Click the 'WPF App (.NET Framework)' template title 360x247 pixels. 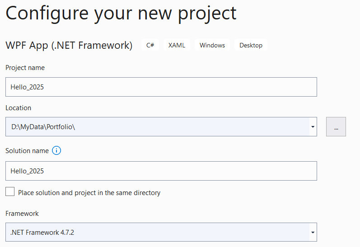click(69, 46)
